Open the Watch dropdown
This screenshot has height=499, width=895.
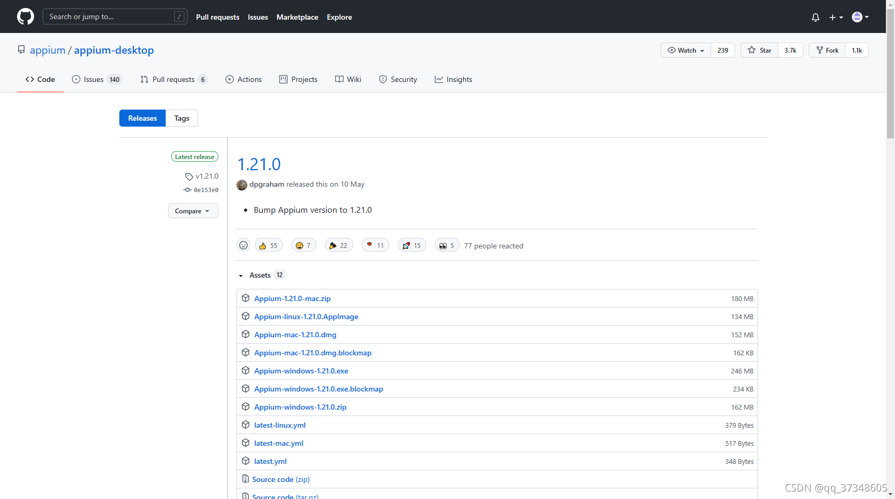coord(686,50)
